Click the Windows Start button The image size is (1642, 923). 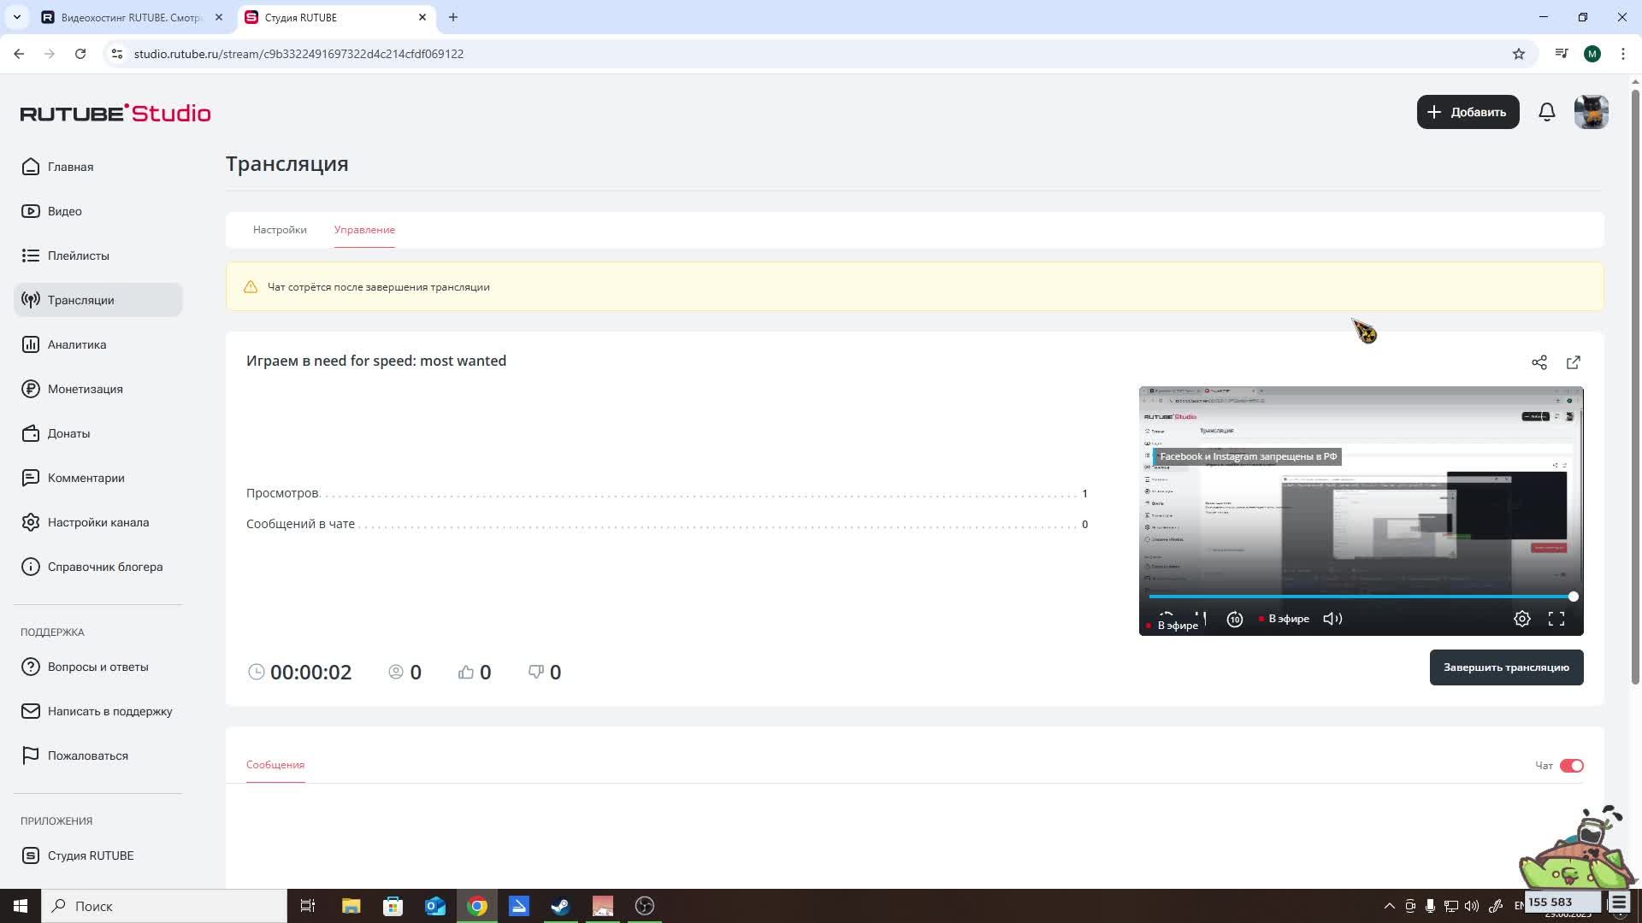click(21, 906)
